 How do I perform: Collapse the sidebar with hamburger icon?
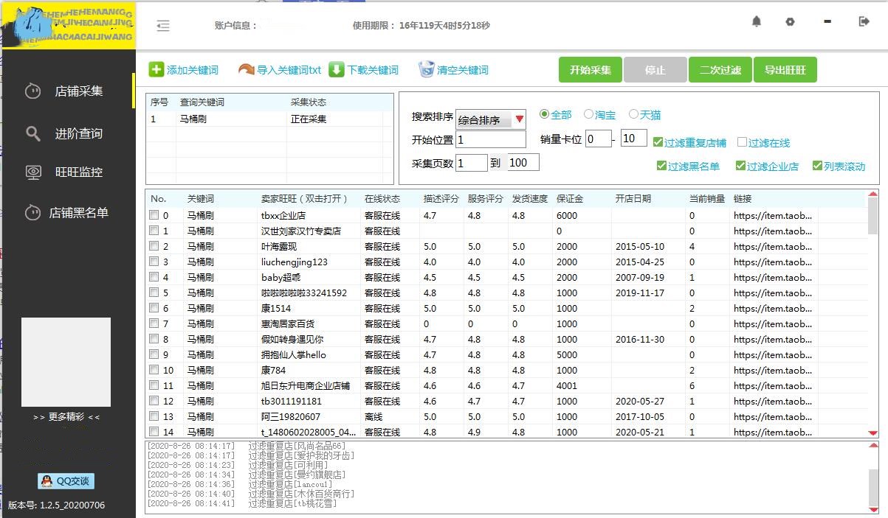[163, 25]
